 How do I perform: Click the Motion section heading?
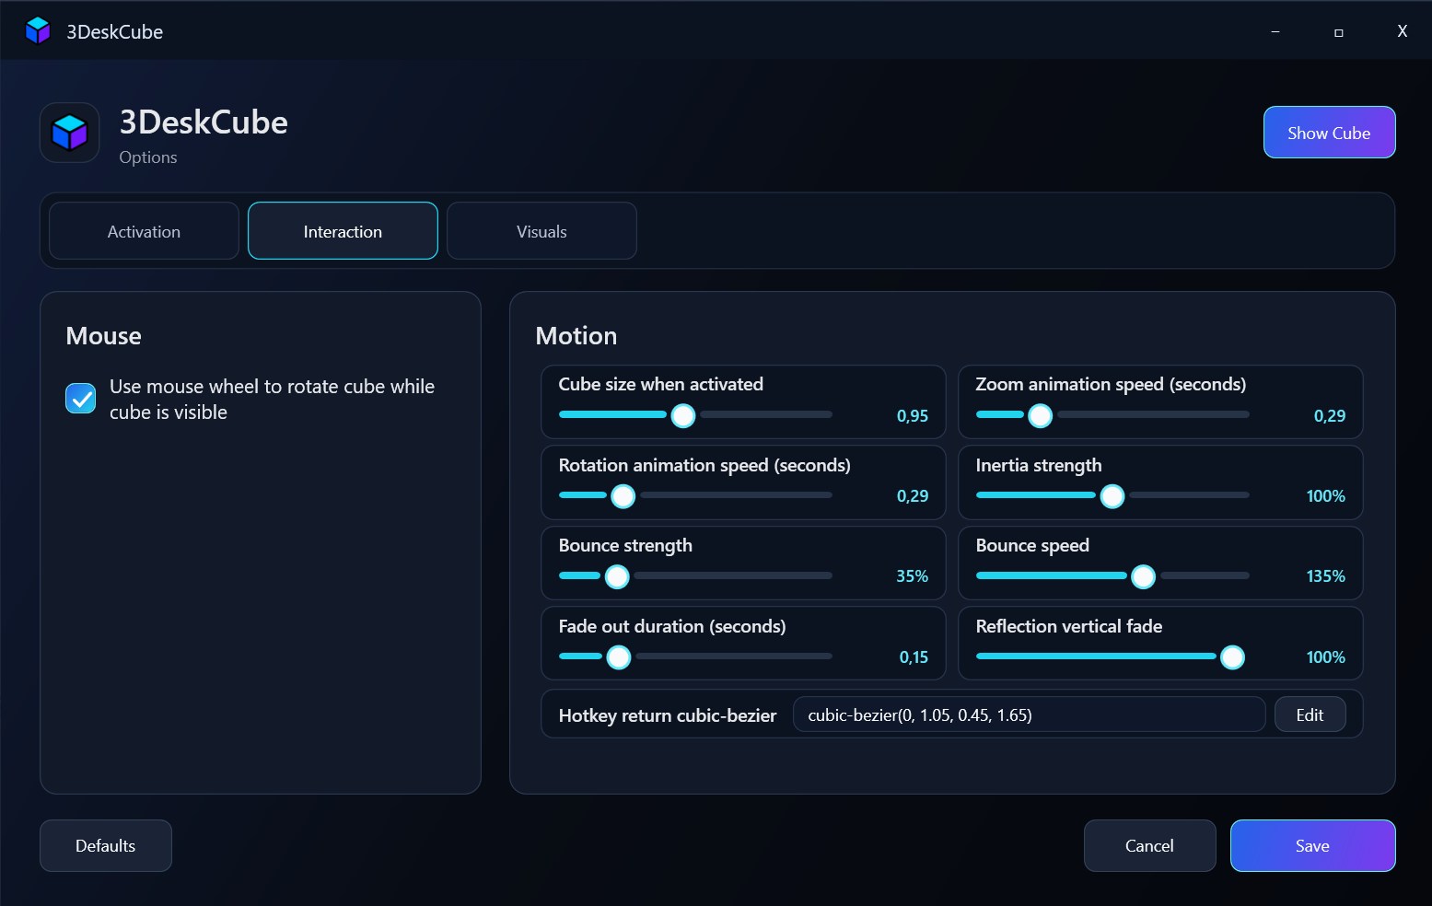[576, 336]
